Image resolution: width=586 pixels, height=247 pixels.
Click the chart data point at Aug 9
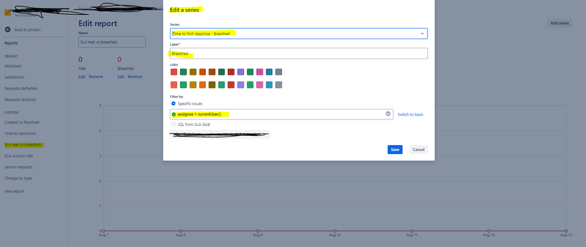pos(258,231)
